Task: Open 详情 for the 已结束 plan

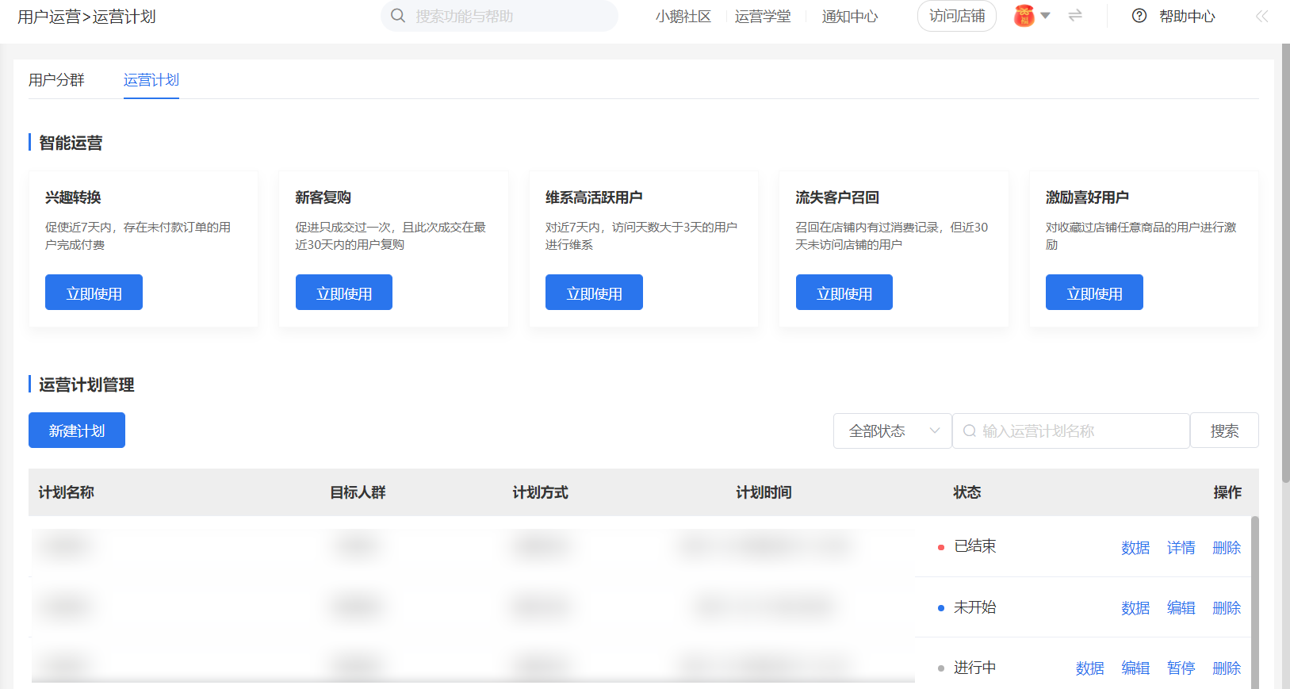Action: point(1181,548)
